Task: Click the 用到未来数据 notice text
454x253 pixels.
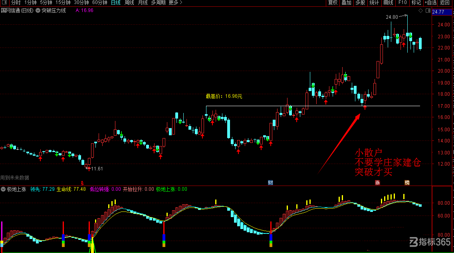Action: (x=15, y=178)
